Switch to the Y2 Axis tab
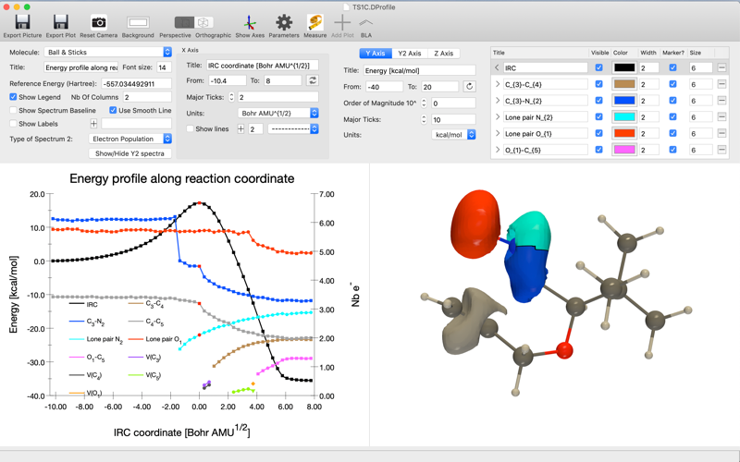The height and width of the screenshot is (462, 740). (409, 54)
